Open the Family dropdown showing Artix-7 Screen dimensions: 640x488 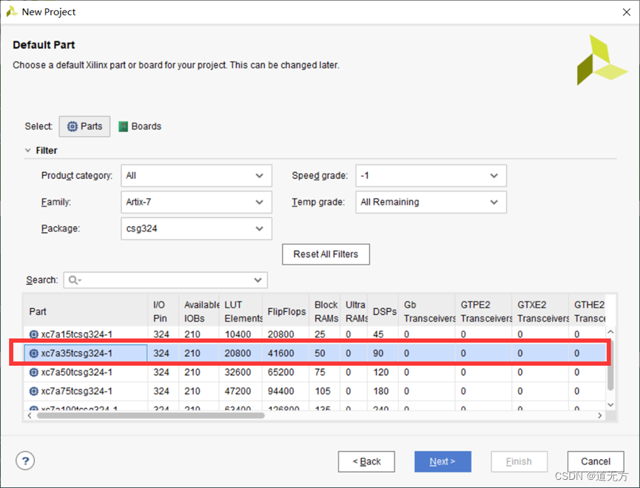click(196, 202)
